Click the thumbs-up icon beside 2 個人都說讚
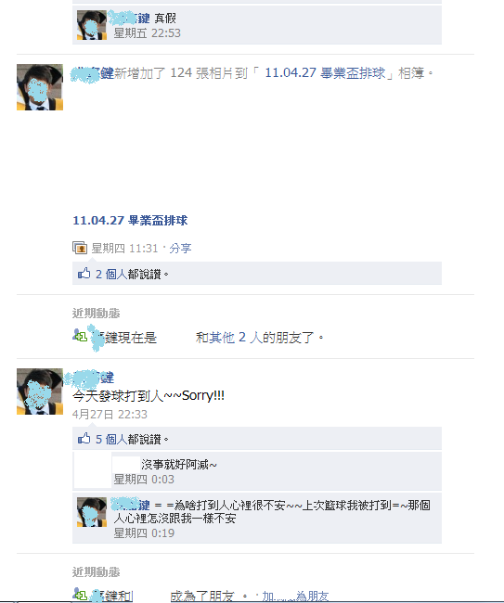The height and width of the screenshot is (603, 504). point(84,274)
